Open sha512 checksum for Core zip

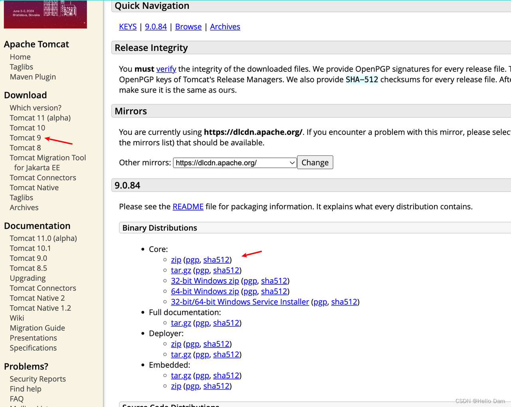[216, 260]
